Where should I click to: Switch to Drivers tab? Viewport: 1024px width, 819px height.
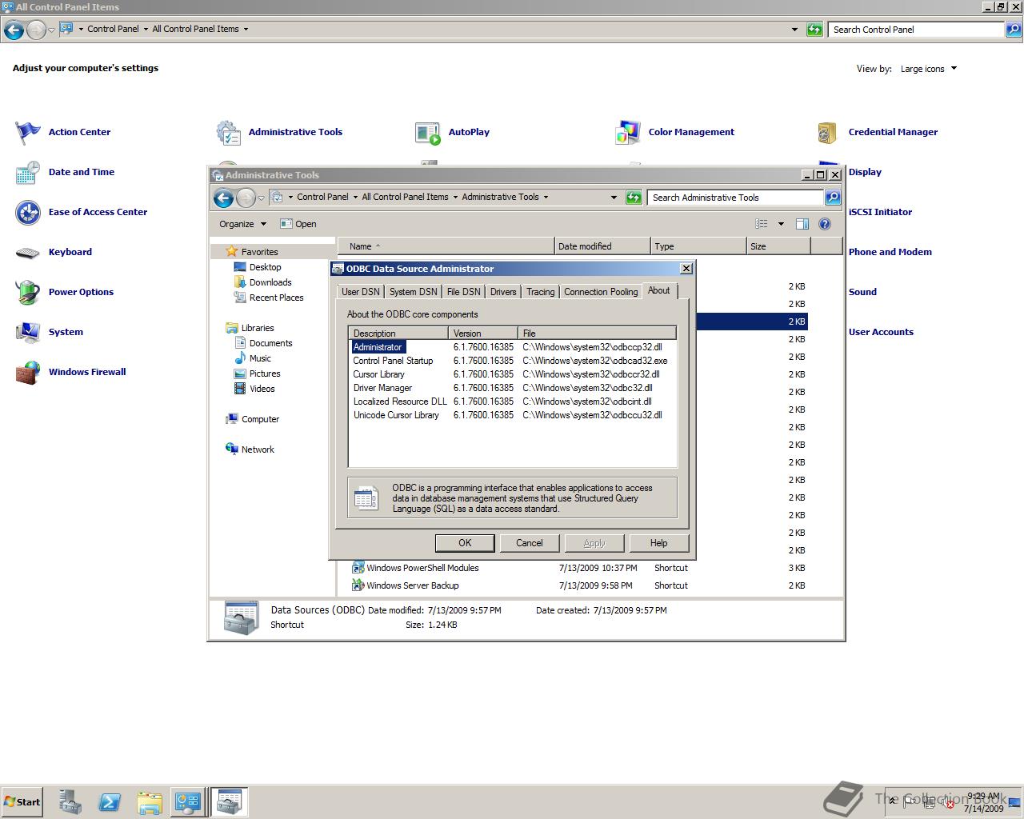(503, 292)
